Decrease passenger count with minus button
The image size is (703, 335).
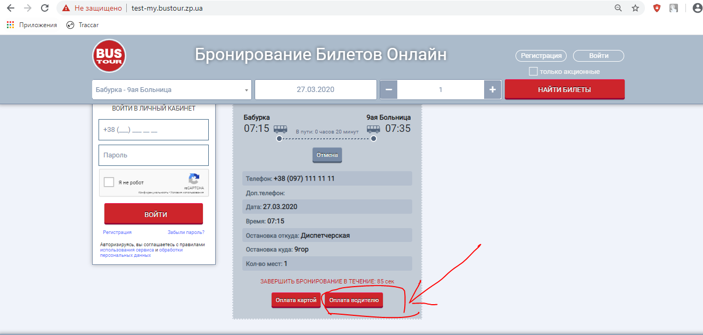388,90
